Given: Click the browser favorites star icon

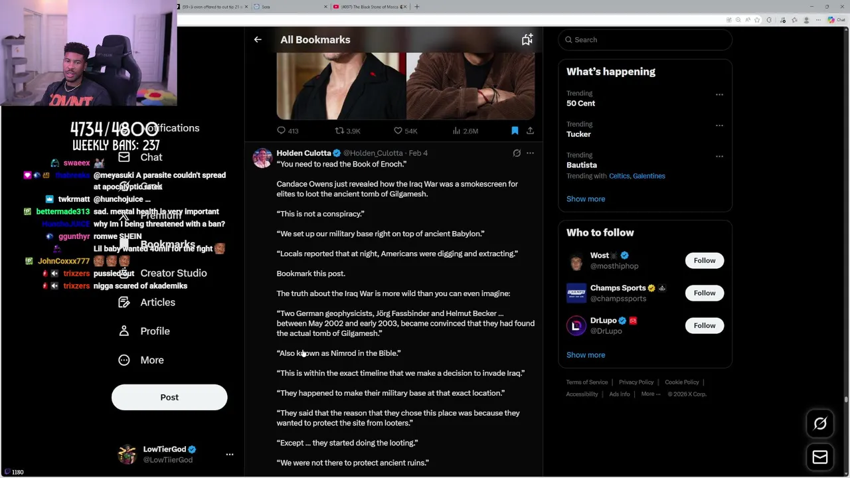Looking at the screenshot, I should 757,20.
